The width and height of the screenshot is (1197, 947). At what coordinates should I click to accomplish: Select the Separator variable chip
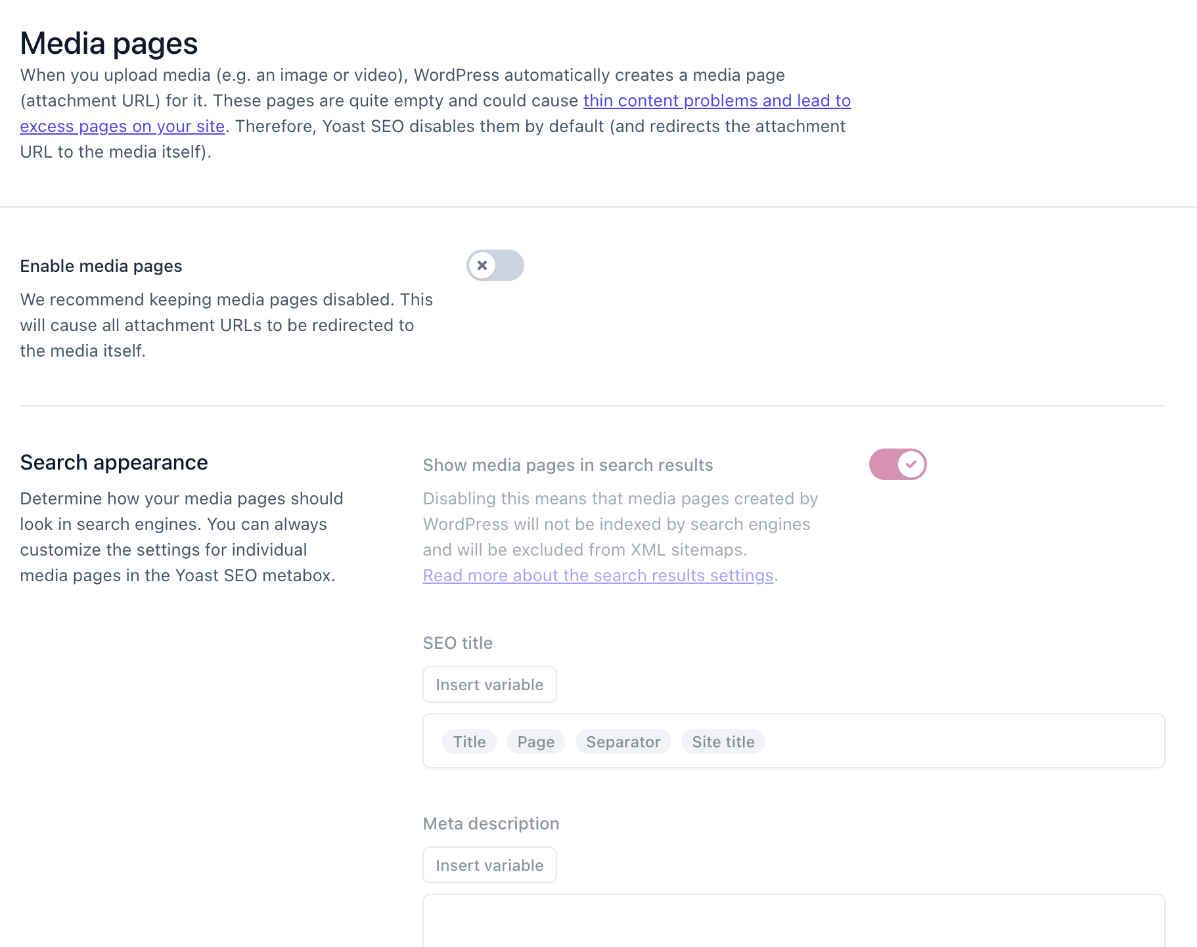(623, 741)
